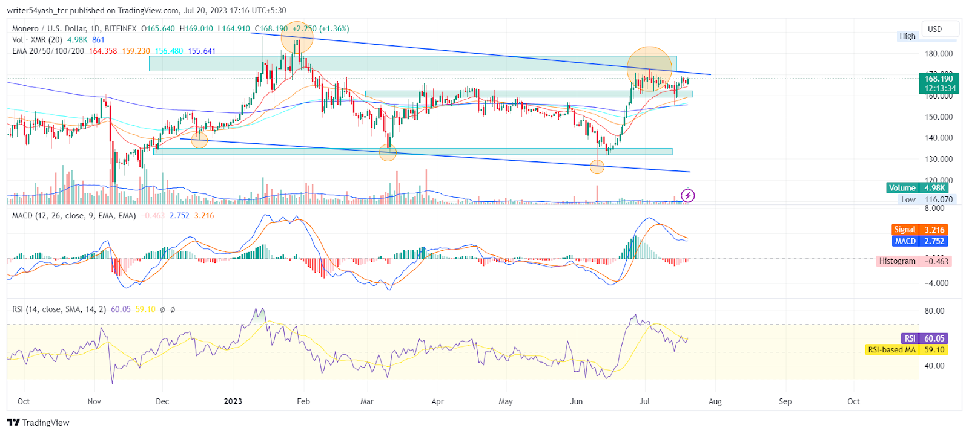Click the Dec label on time axis
The image size is (969, 434).
pos(162,401)
